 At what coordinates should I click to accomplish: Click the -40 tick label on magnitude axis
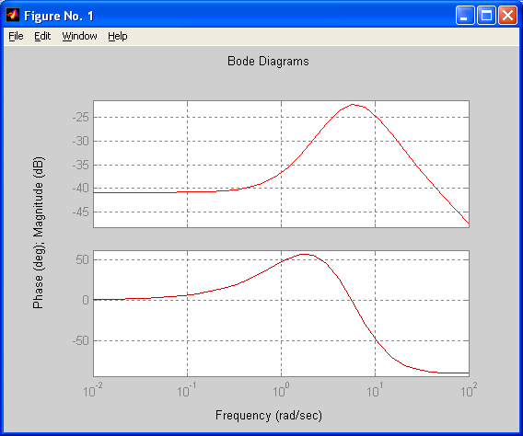click(x=81, y=189)
